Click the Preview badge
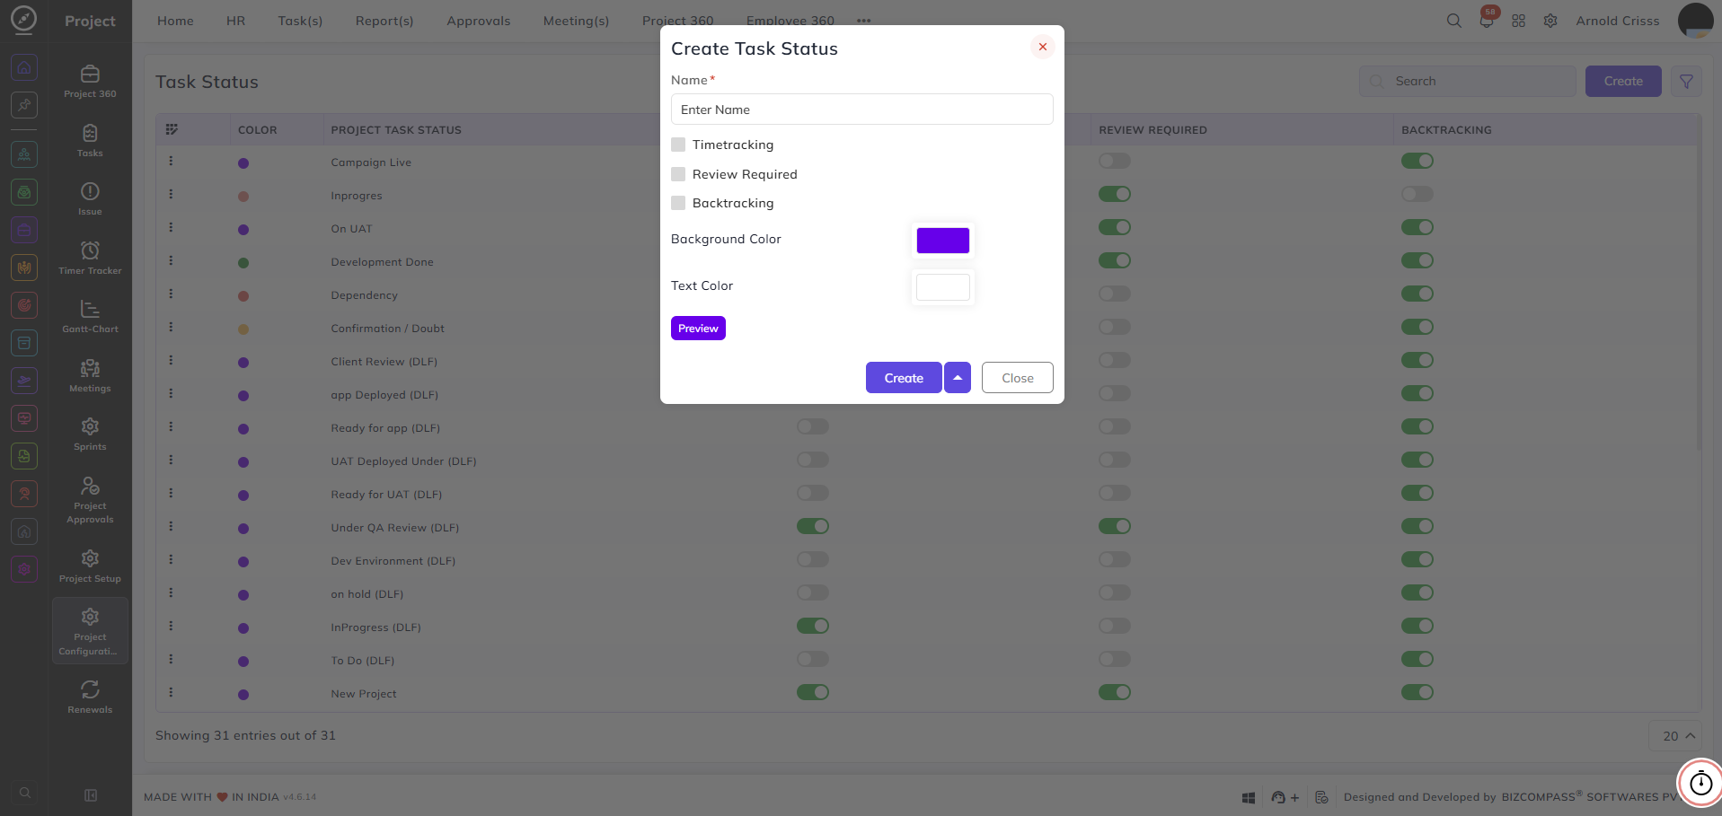Screen dimensions: 1722x816 (x=698, y=329)
